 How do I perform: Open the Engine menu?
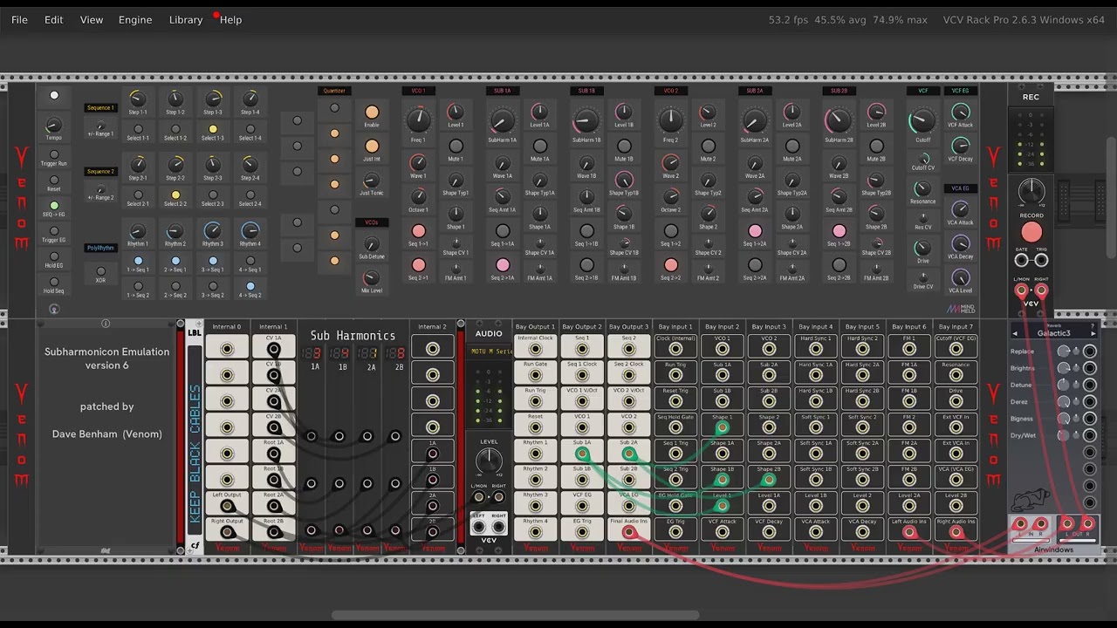tap(135, 19)
